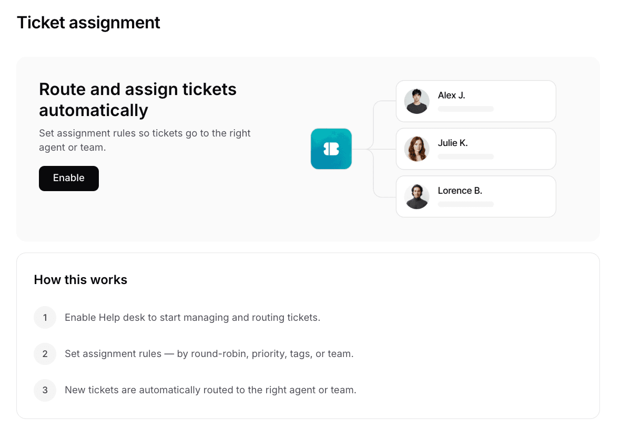This screenshot has height=440, width=631.
Task: Click the 'Set assignment rules so tickets' description
Action: click(x=145, y=140)
